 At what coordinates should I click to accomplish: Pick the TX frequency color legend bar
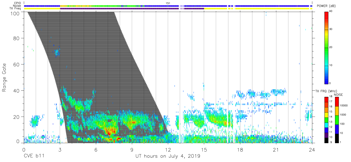(326, 120)
